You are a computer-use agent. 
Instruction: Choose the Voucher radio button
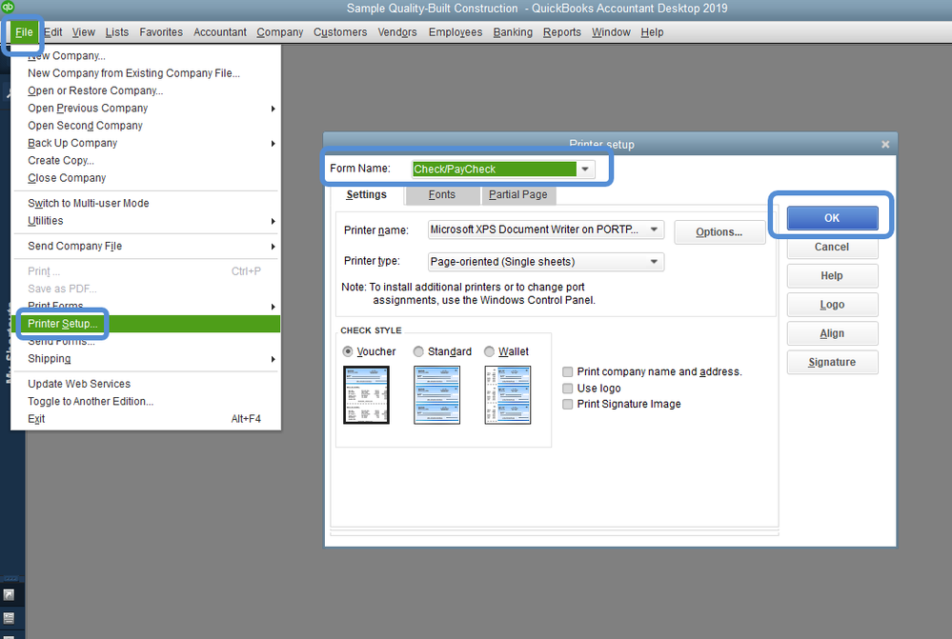pos(348,351)
